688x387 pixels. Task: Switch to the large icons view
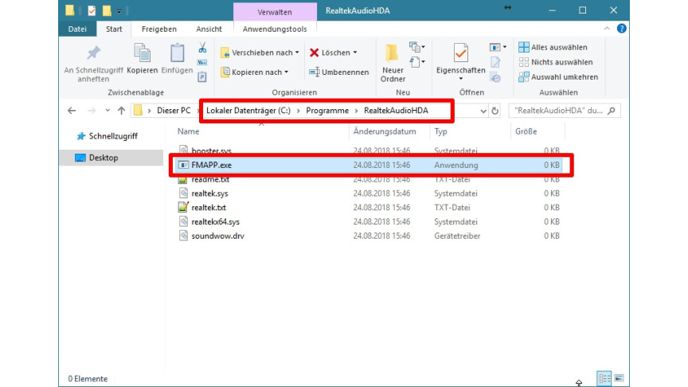(619, 378)
